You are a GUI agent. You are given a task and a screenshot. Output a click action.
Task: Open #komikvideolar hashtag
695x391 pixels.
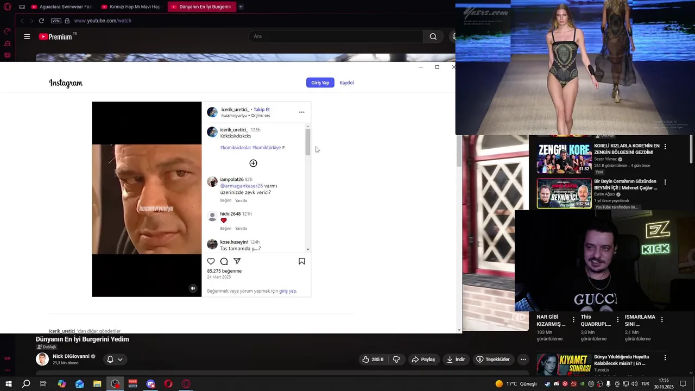(x=236, y=148)
